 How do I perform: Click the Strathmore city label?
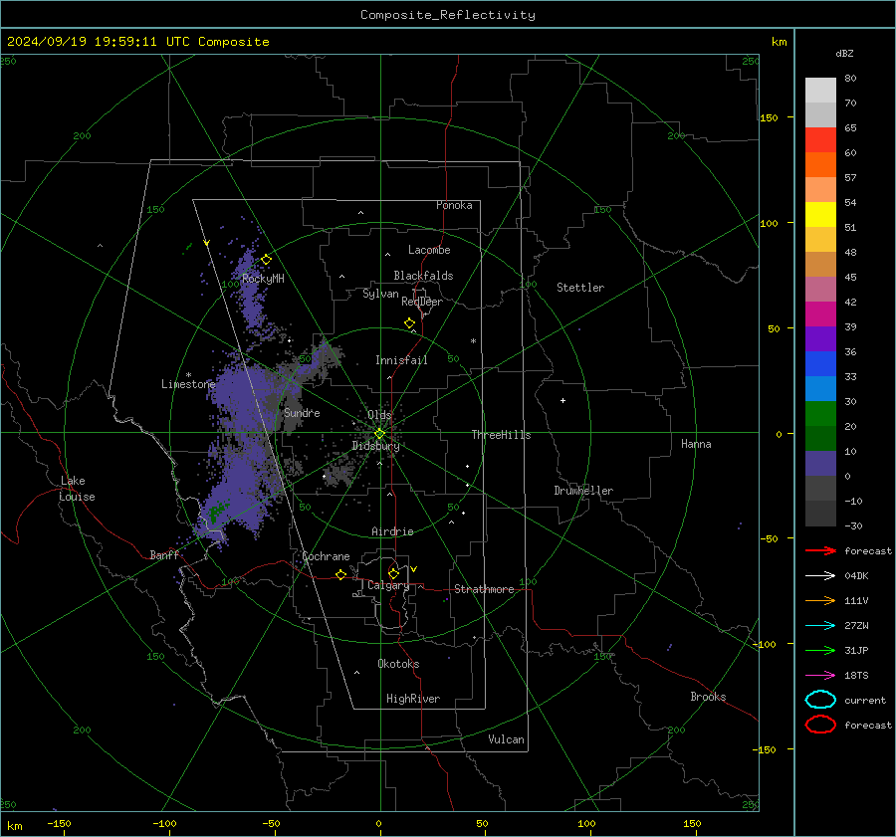tap(484, 589)
